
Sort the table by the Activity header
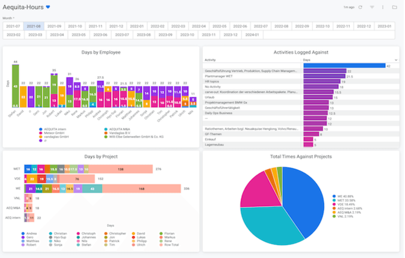coord(210,60)
